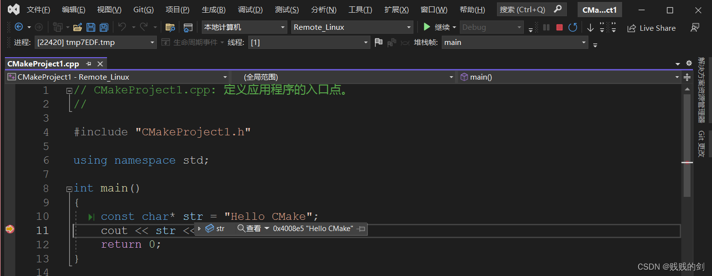712x276 pixels.
Task: Save all files with double floppy icon
Action: (104, 27)
